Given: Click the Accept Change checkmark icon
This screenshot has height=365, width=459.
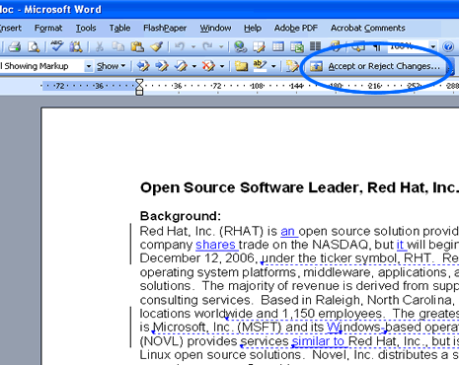Looking at the screenshot, I should tap(181, 66).
